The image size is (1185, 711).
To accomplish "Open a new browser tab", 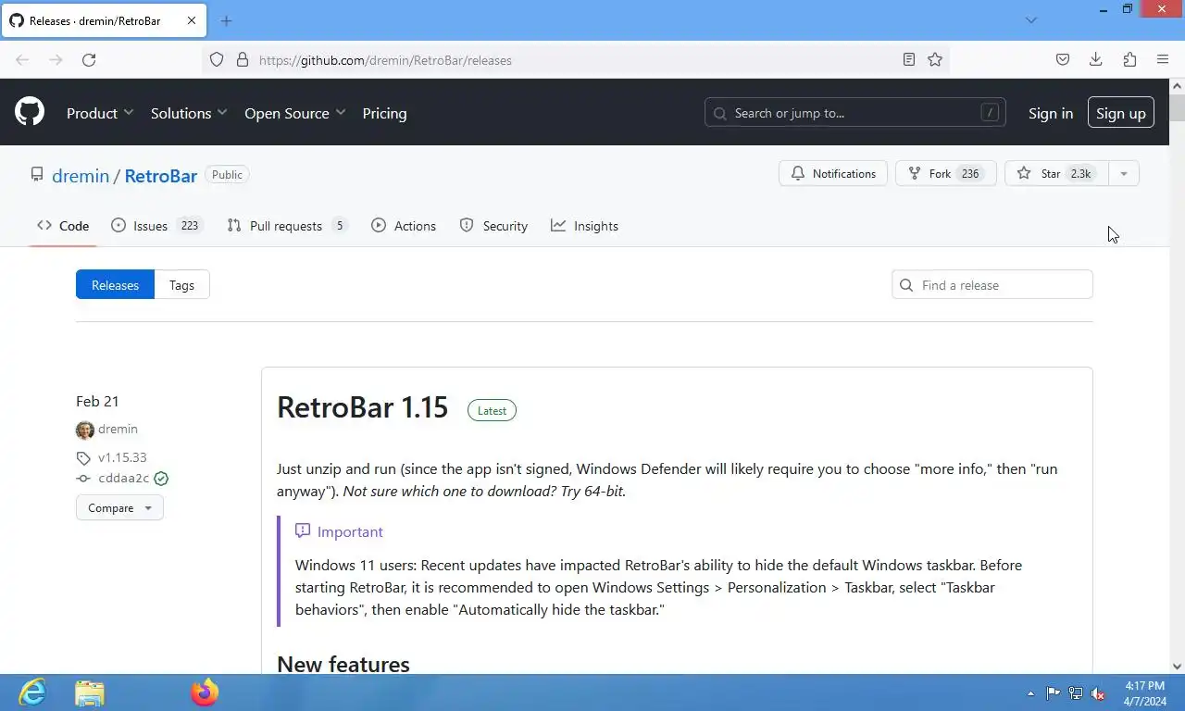I will tap(226, 20).
